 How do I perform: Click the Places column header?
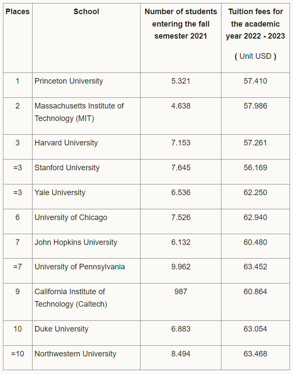[18, 38]
